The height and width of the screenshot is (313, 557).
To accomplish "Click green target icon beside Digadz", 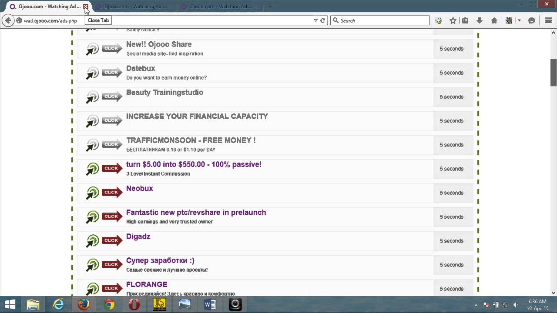I will (x=92, y=240).
